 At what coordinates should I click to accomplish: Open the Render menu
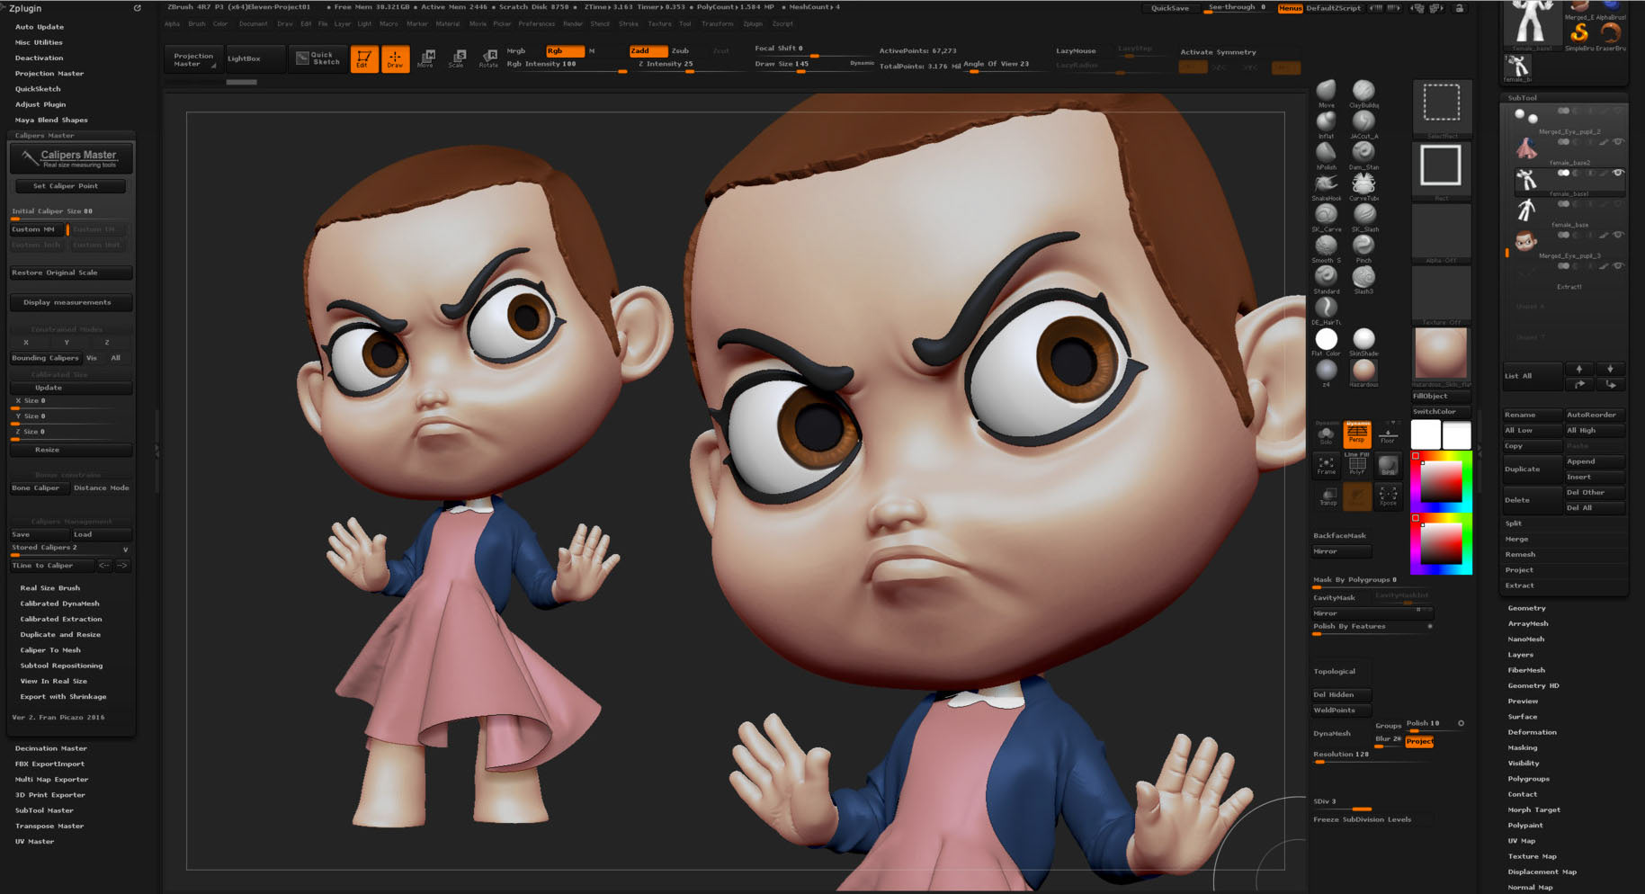pyautogui.click(x=573, y=24)
